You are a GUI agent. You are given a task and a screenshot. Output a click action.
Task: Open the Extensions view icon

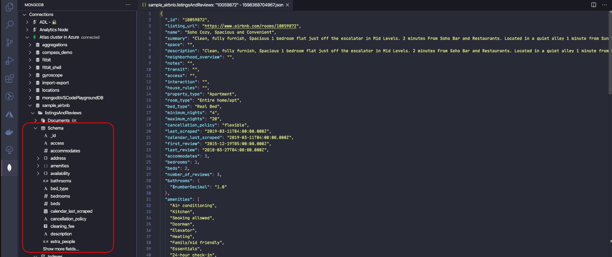[9, 79]
